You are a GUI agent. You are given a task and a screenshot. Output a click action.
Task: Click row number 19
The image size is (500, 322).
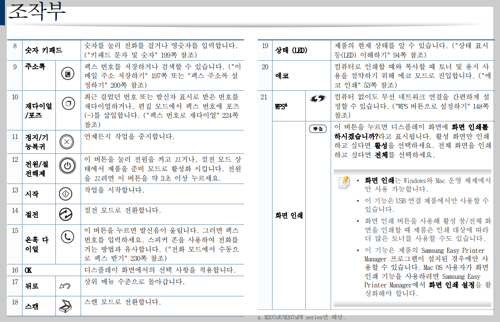265,46
